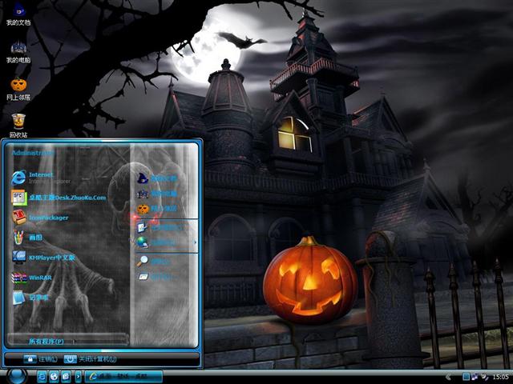The width and height of the screenshot is (513, 384).
Task: Open the 我的电脑 desktop icon
Action: pyautogui.click(x=18, y=50)
